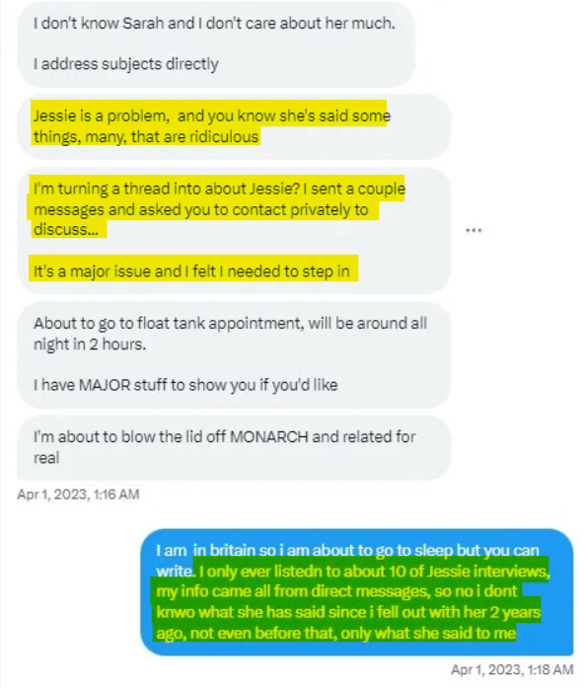Select the 'Jessie is a problem' message bubble

234,126
